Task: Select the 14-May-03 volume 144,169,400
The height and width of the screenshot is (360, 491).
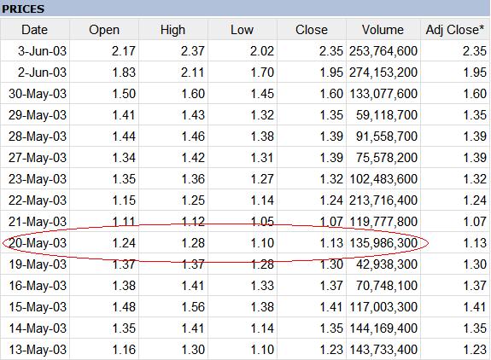Action: (383, 328)
